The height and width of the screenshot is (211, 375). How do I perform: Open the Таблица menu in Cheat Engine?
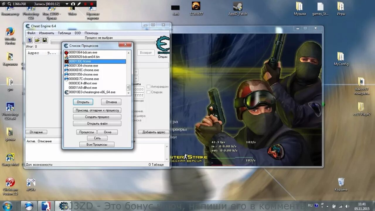[x=64, y=33]
